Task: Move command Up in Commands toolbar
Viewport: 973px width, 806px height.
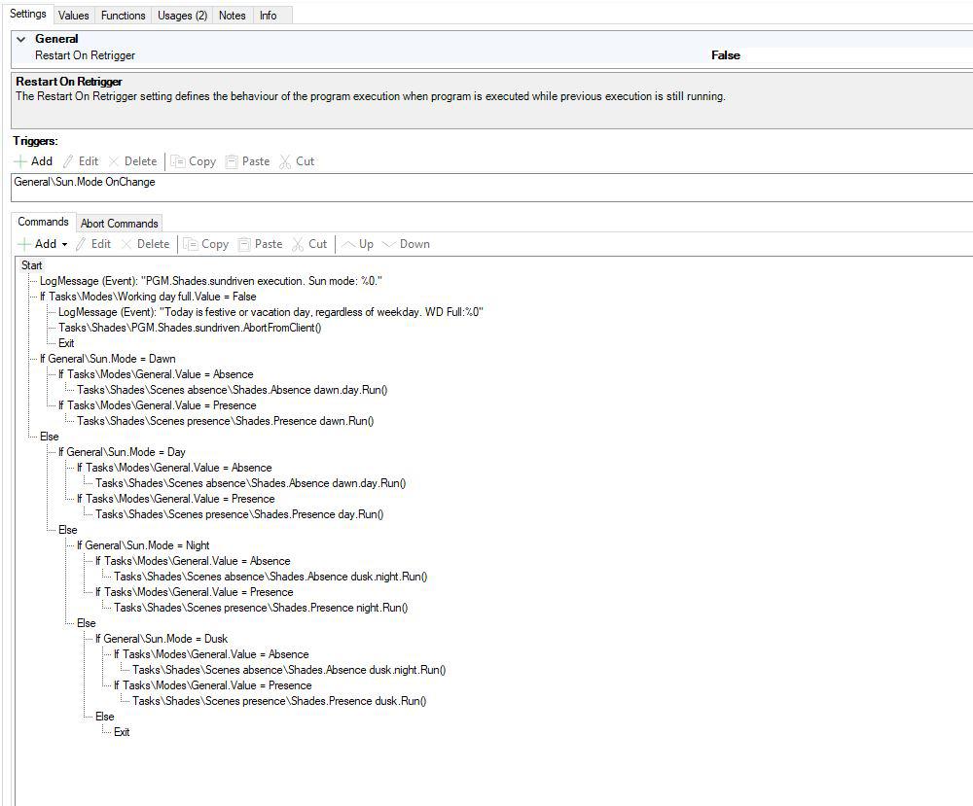Action: [349, 244]
